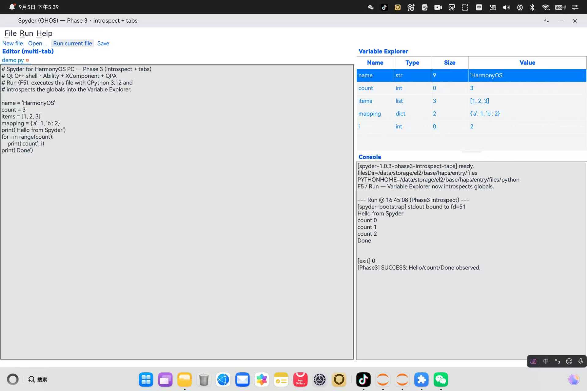Click the console output area
Viewport: 587px width, 391px height.
[471, 261]
